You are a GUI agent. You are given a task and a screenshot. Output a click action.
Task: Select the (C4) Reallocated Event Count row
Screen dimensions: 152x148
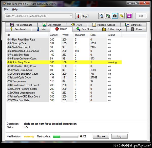click(64, 85)
